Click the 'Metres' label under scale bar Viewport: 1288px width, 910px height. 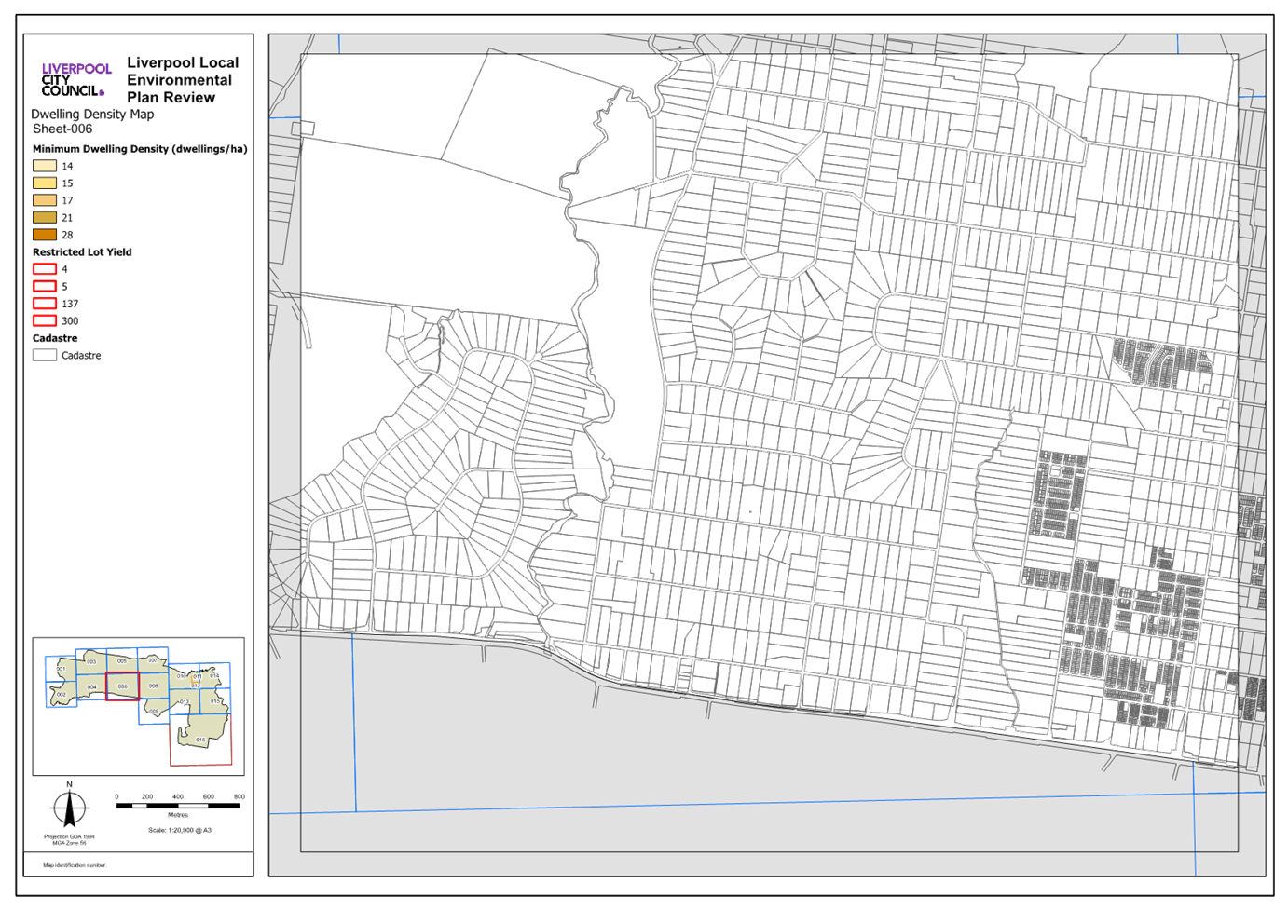point(178,815)
